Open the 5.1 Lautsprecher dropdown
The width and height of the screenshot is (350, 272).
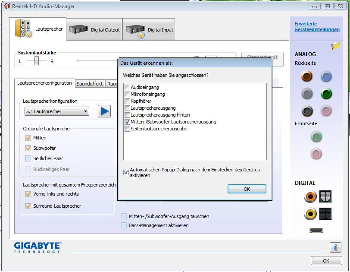coord(57,111)
